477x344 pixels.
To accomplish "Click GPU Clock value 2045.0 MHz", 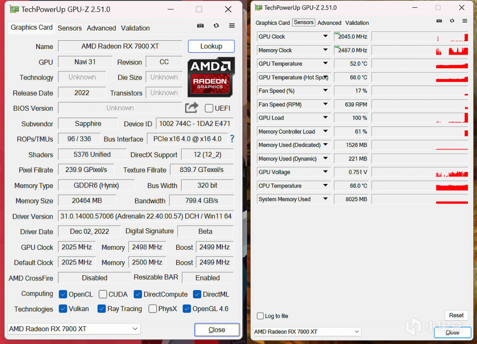I will pyautogui.click(x=351, y=37).
